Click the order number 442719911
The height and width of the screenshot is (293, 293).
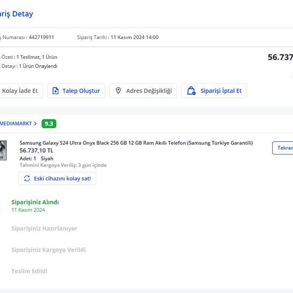[41, 37]
